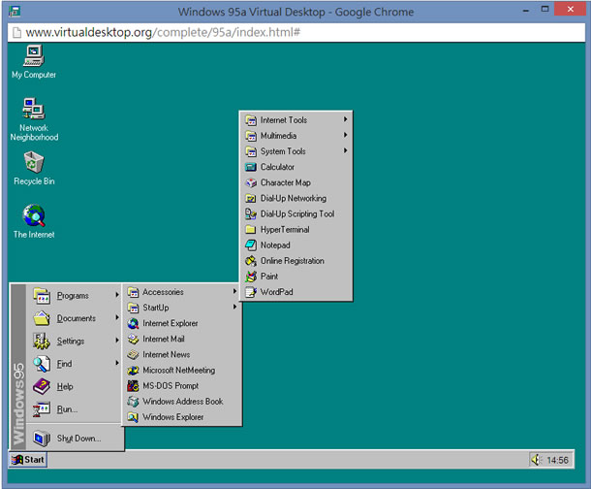Click the Run... label text
Screen dimensions: 591x489
67,409
